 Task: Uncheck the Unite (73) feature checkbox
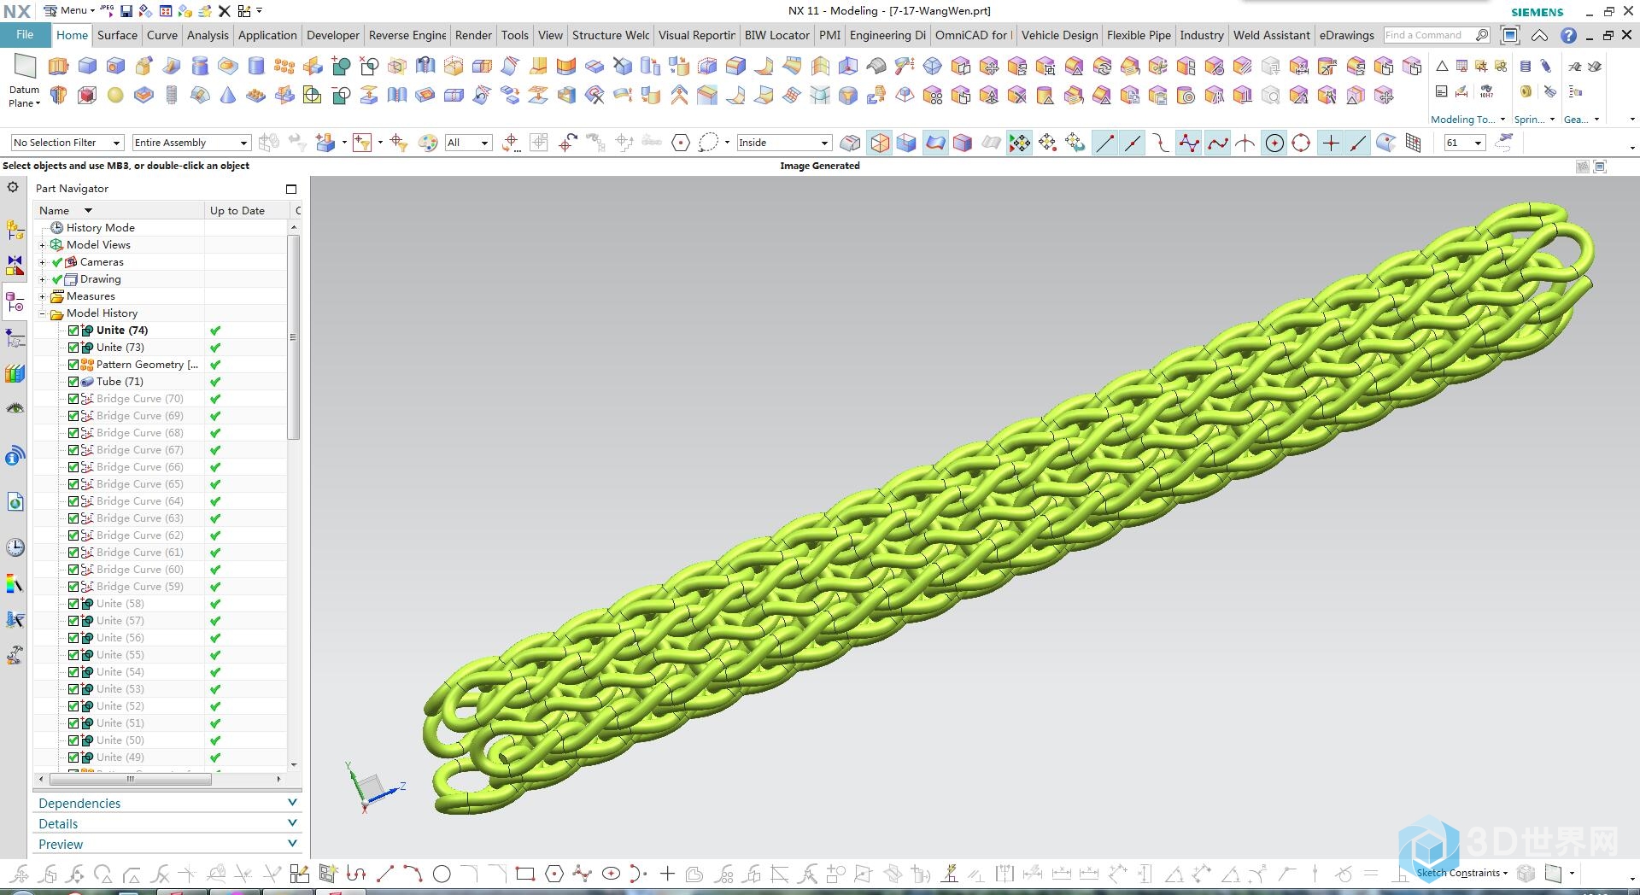tap(73, 348)
